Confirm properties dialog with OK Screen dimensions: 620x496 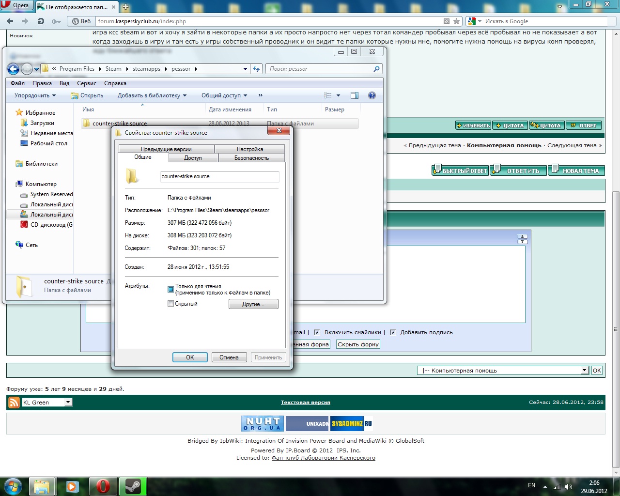pyautogui.click(x=190, y=357)
